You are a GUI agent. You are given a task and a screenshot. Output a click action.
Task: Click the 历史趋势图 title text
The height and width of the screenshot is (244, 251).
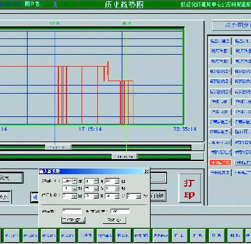tap(124, 4)
